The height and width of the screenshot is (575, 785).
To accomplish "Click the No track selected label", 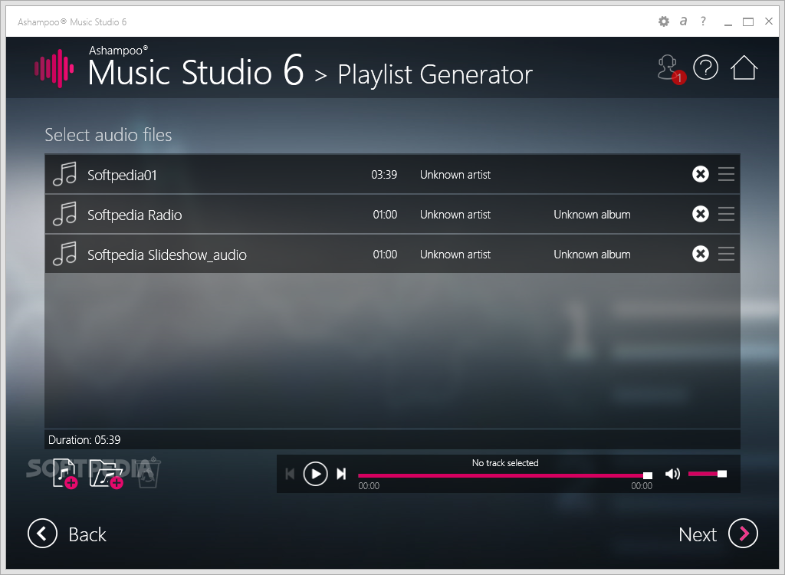I will click(505, 463).
